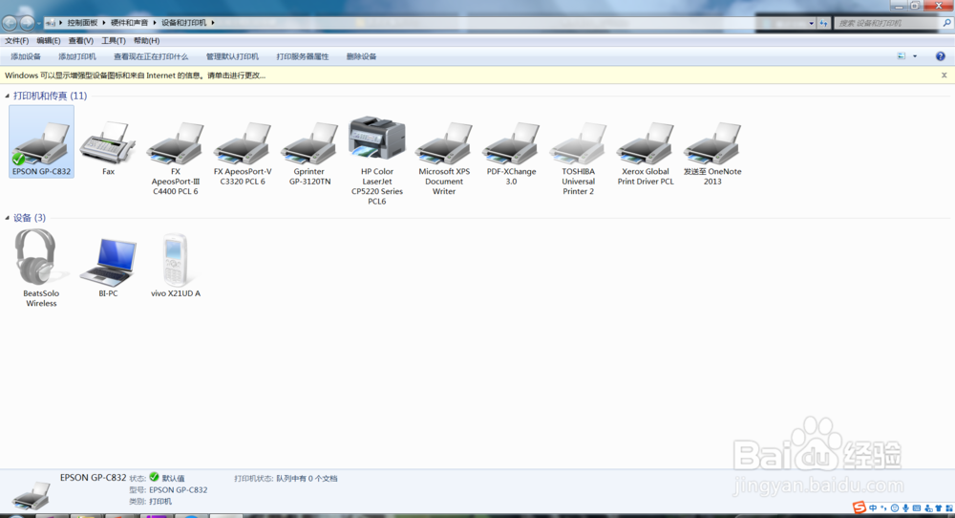This screenshot has height=518, width=955.
Task: Open the Sogou toolbox grid icon
Action: click(x=949, y=507)
